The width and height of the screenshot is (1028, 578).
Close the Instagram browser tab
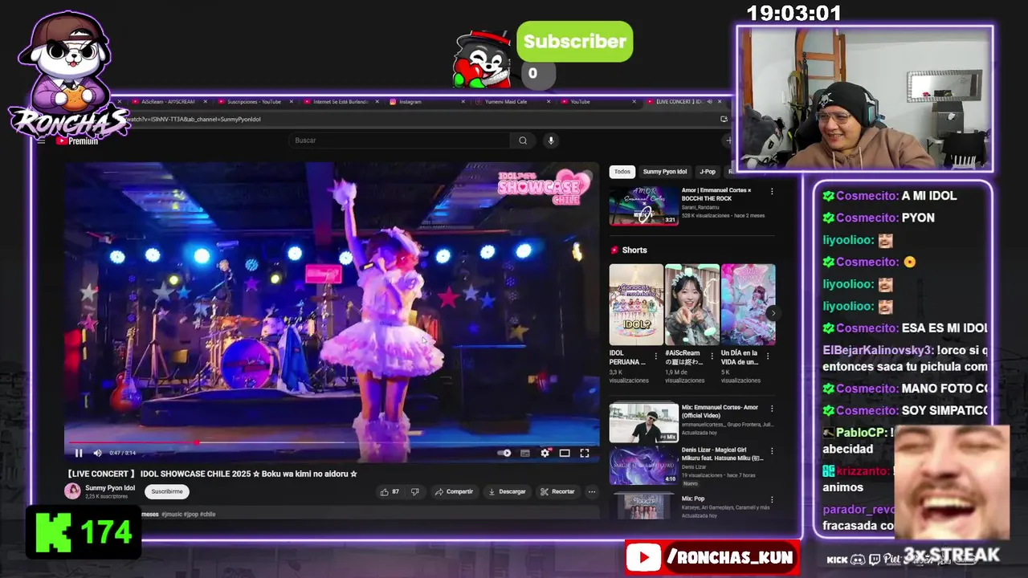click(463, 102)
